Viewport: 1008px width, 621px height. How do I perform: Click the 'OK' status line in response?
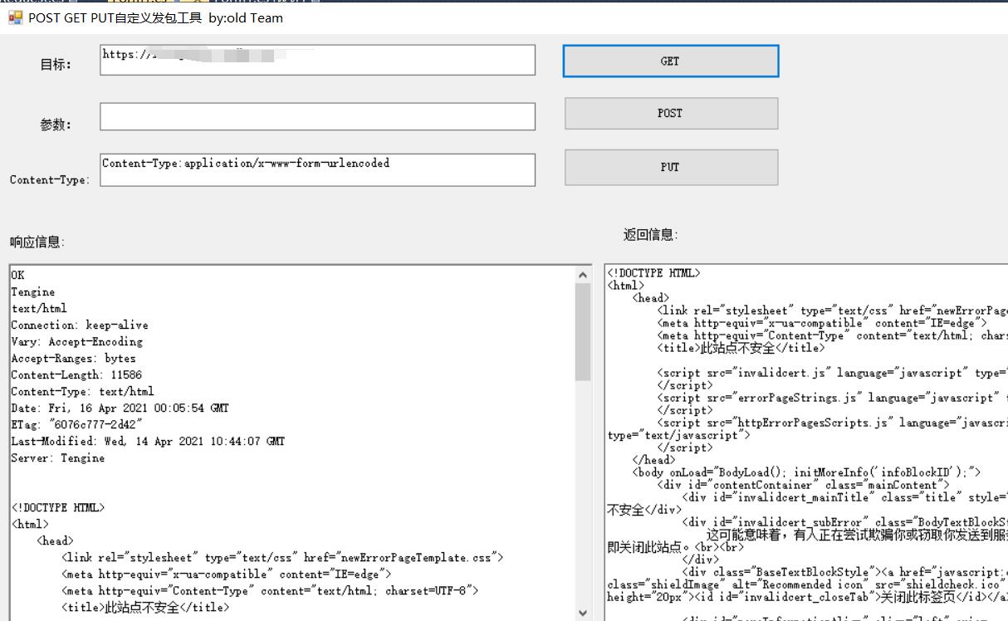(x=18, y=275)
